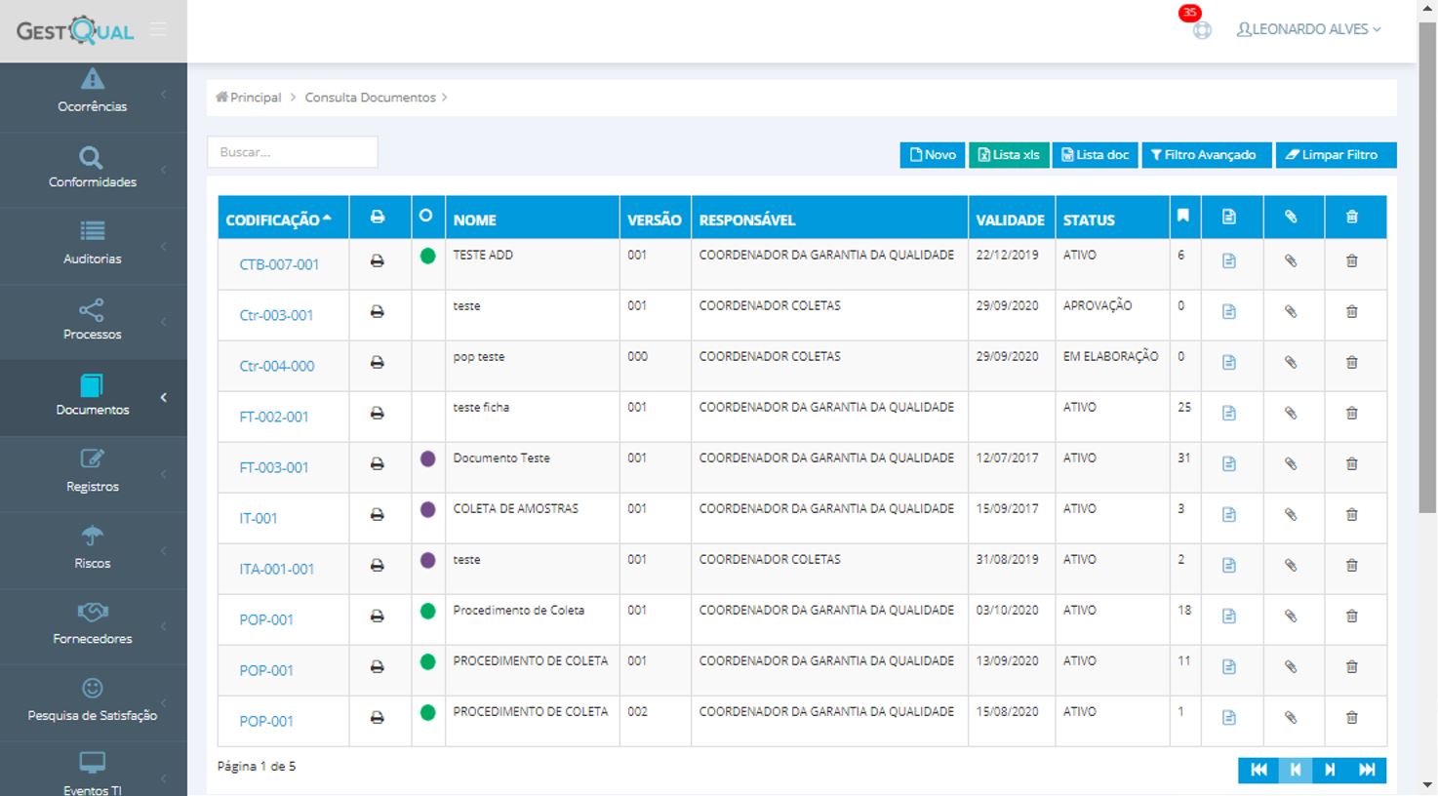Select the green status dot for TESTE ADD
The width and height of the screenshot is (1438, 796).
pyautogui.click(x=427, y=257)
